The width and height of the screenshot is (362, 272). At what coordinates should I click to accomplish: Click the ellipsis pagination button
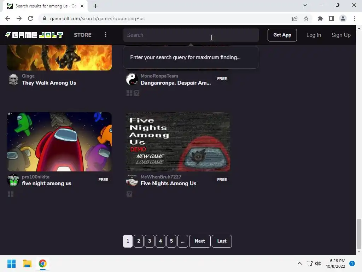coord(183,241)
